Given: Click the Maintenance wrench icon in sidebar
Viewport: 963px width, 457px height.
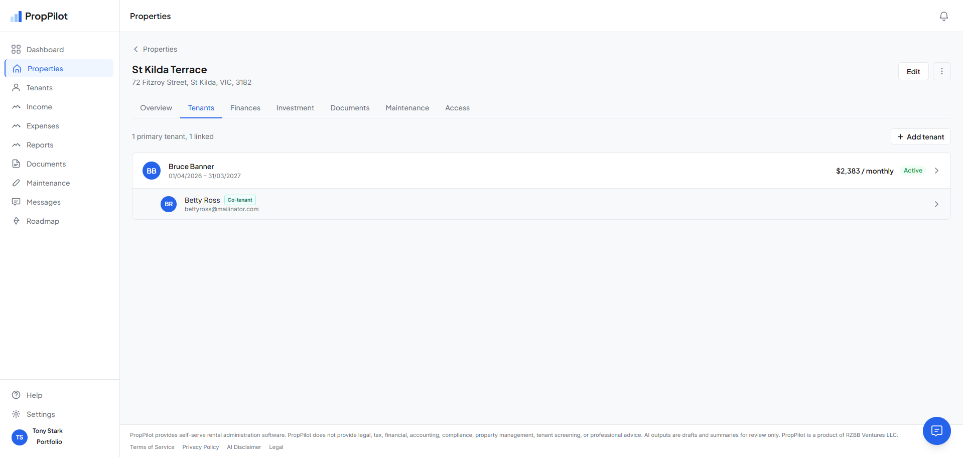Looking at the screenshot, I should (16, 183).
